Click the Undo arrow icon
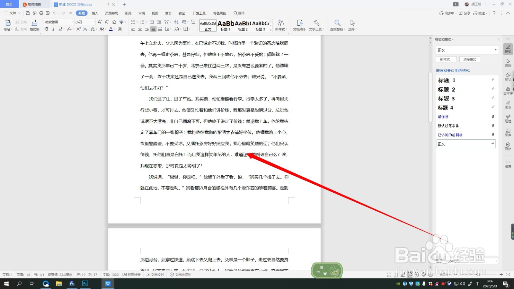Screen dimensions: 514x289 click(x=55, y=13)
